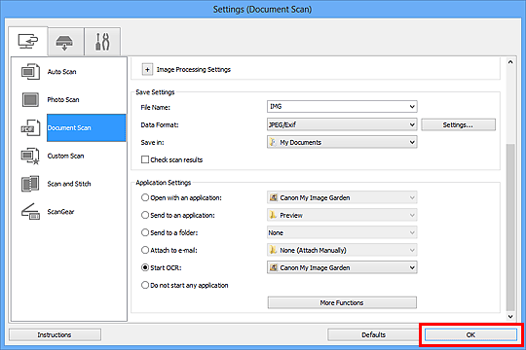Screen dimensions: 526x350
Task: Select the Start OCR radio button
Action: coord(145,267)
